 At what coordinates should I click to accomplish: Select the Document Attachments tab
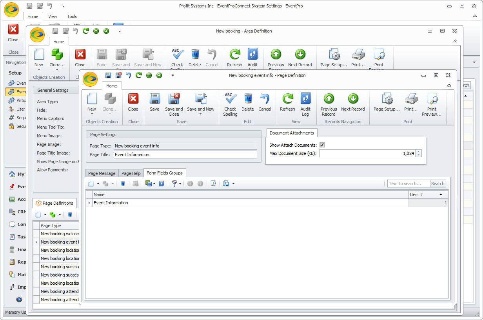292,133
